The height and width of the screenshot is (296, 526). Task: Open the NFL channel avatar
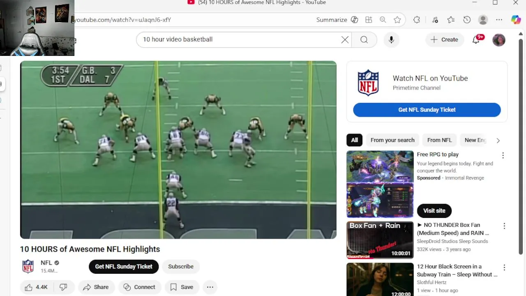tap(28, 266)
